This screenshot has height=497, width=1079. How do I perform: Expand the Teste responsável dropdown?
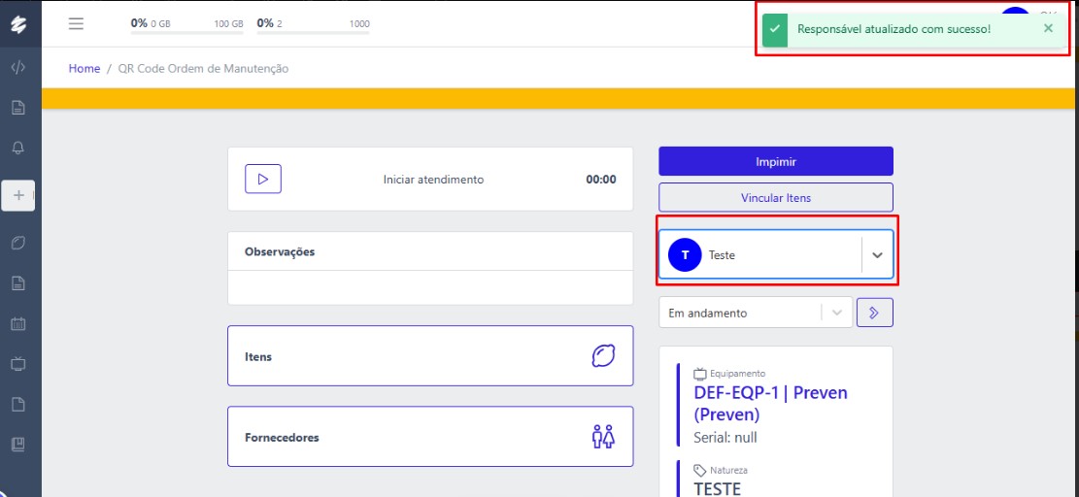[x=877, y=255]
